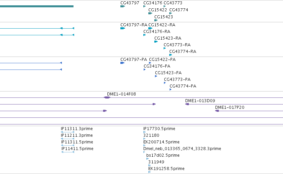Click the teal arrow glyph under CG43797
283x174 pixels.
pyautogui.click(x=123, y=6)
